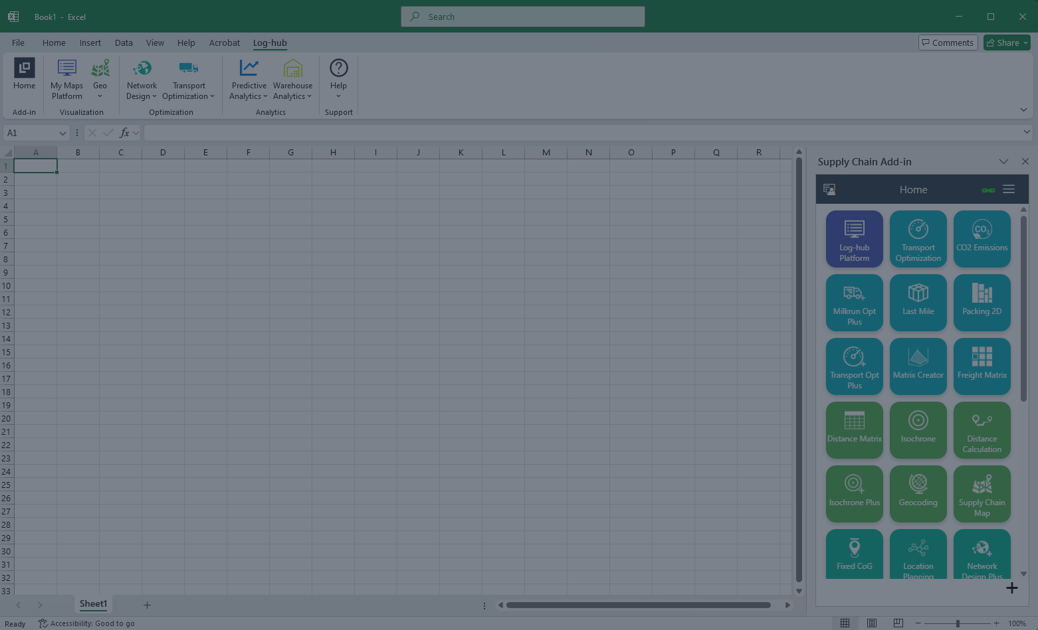Add a new sheet
The width and height of the screenshot is (1038, 630).
pyautogui.click(x=147, y=605)
